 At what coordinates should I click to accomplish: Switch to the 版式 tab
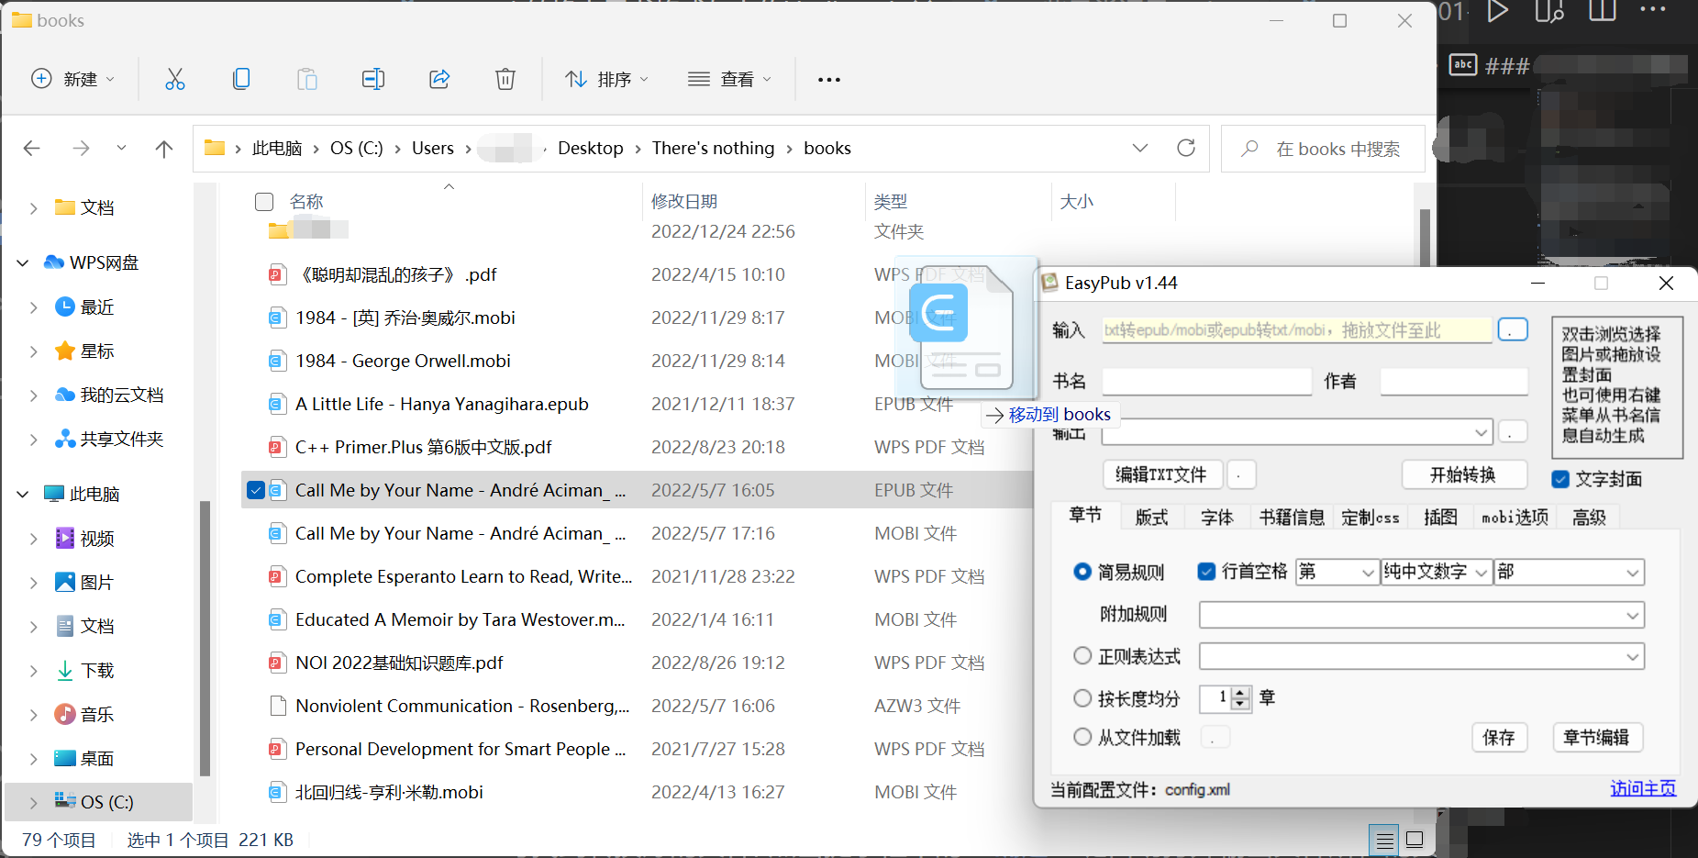(x=1151, y=518)
